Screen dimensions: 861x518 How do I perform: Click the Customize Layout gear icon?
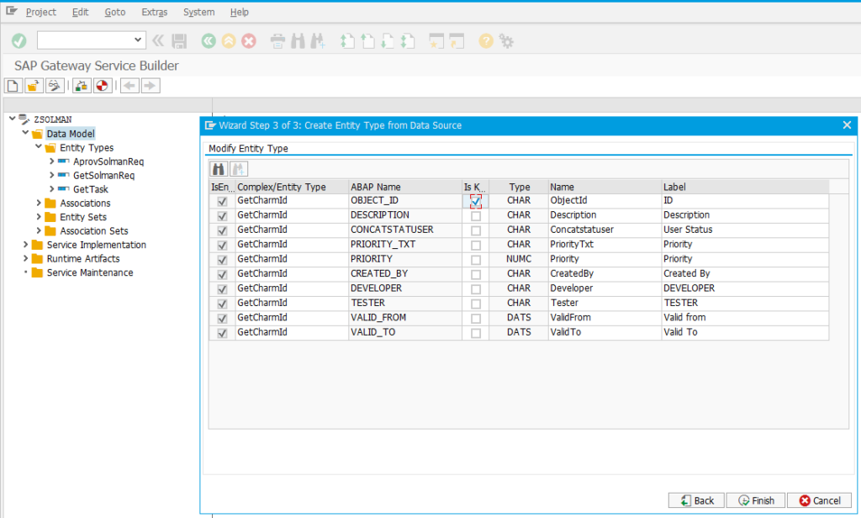506,40
